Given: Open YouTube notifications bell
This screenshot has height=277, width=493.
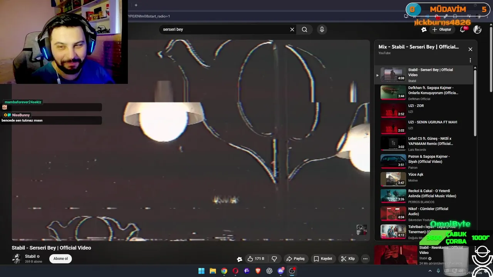Looking at the screenshot, I should (x=463, y=29).
